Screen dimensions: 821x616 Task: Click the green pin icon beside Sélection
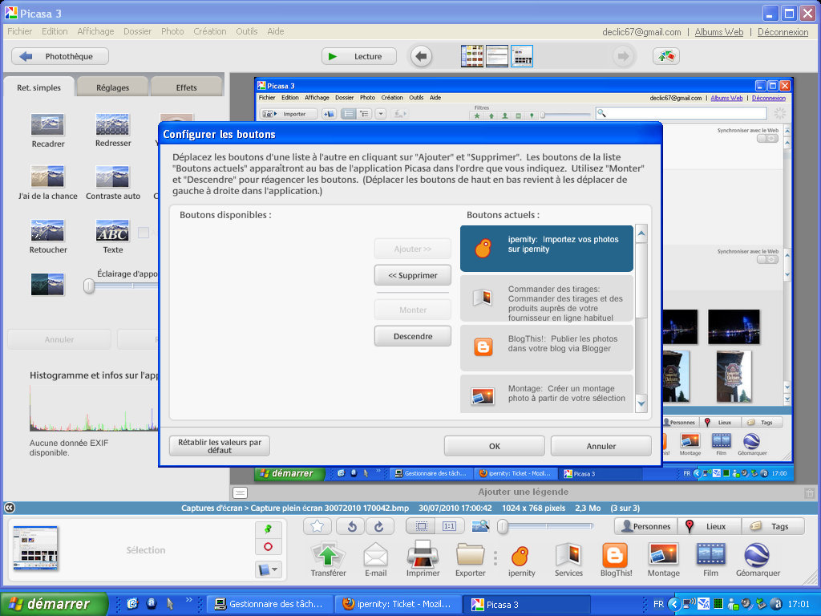coord(268,529)
